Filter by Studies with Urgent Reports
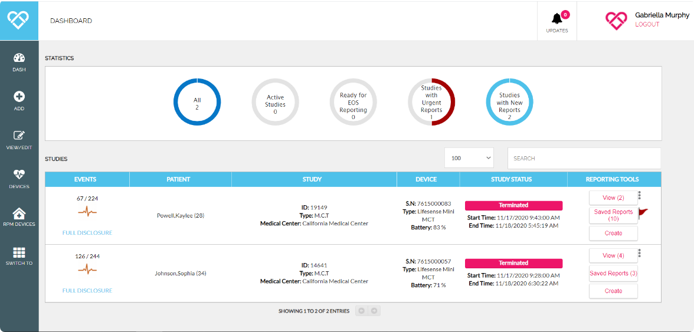The height and width of the screenshot is (332, 694). [x=431, y=102]
